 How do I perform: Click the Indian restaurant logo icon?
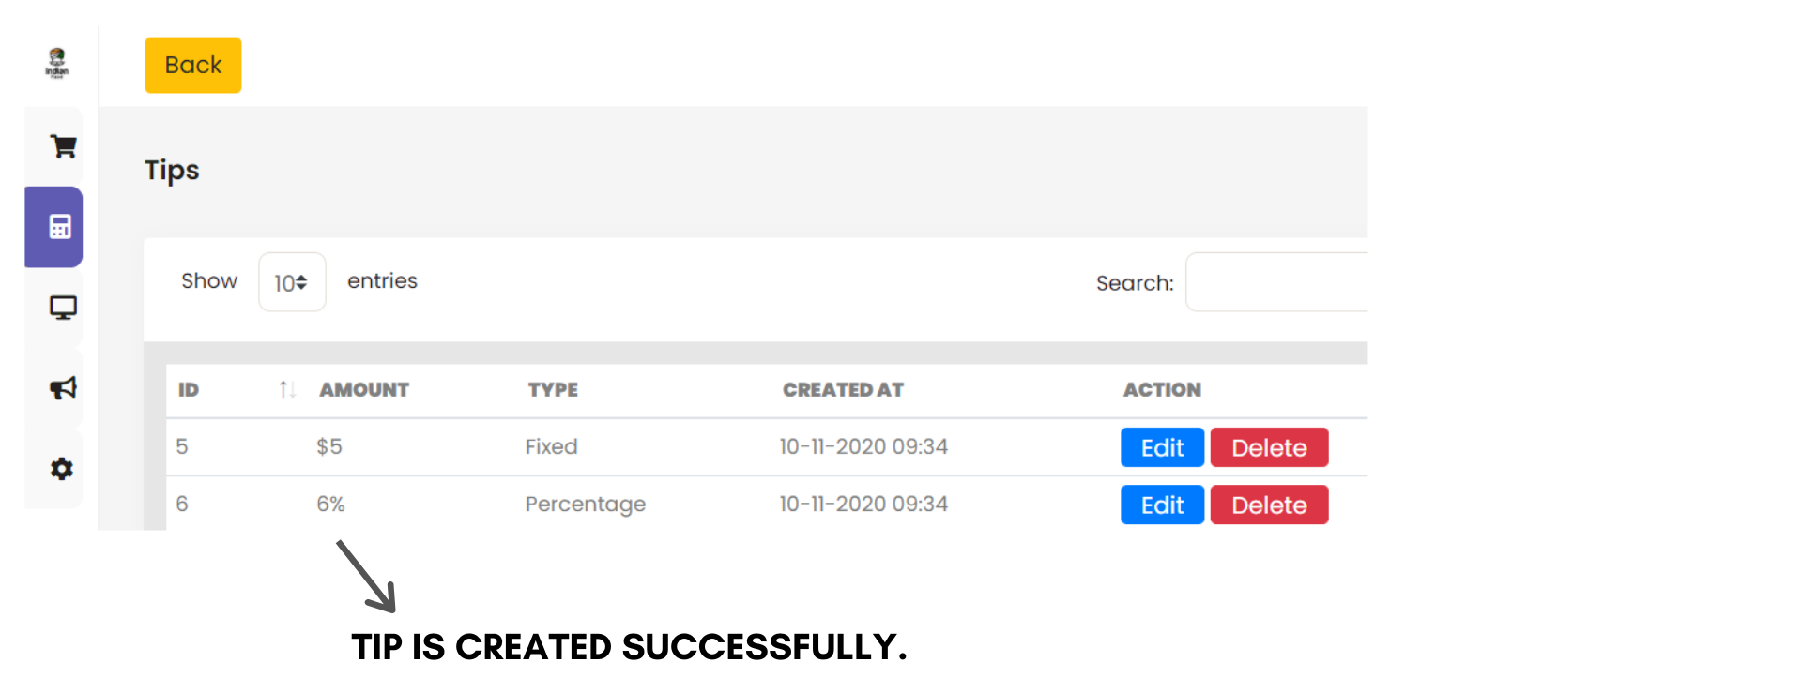coord(57,63)
